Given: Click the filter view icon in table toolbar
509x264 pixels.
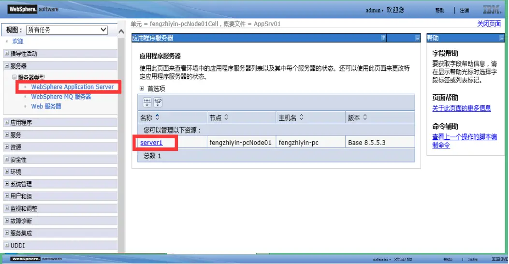Looking at the screenshot, I should coord(147,102).
